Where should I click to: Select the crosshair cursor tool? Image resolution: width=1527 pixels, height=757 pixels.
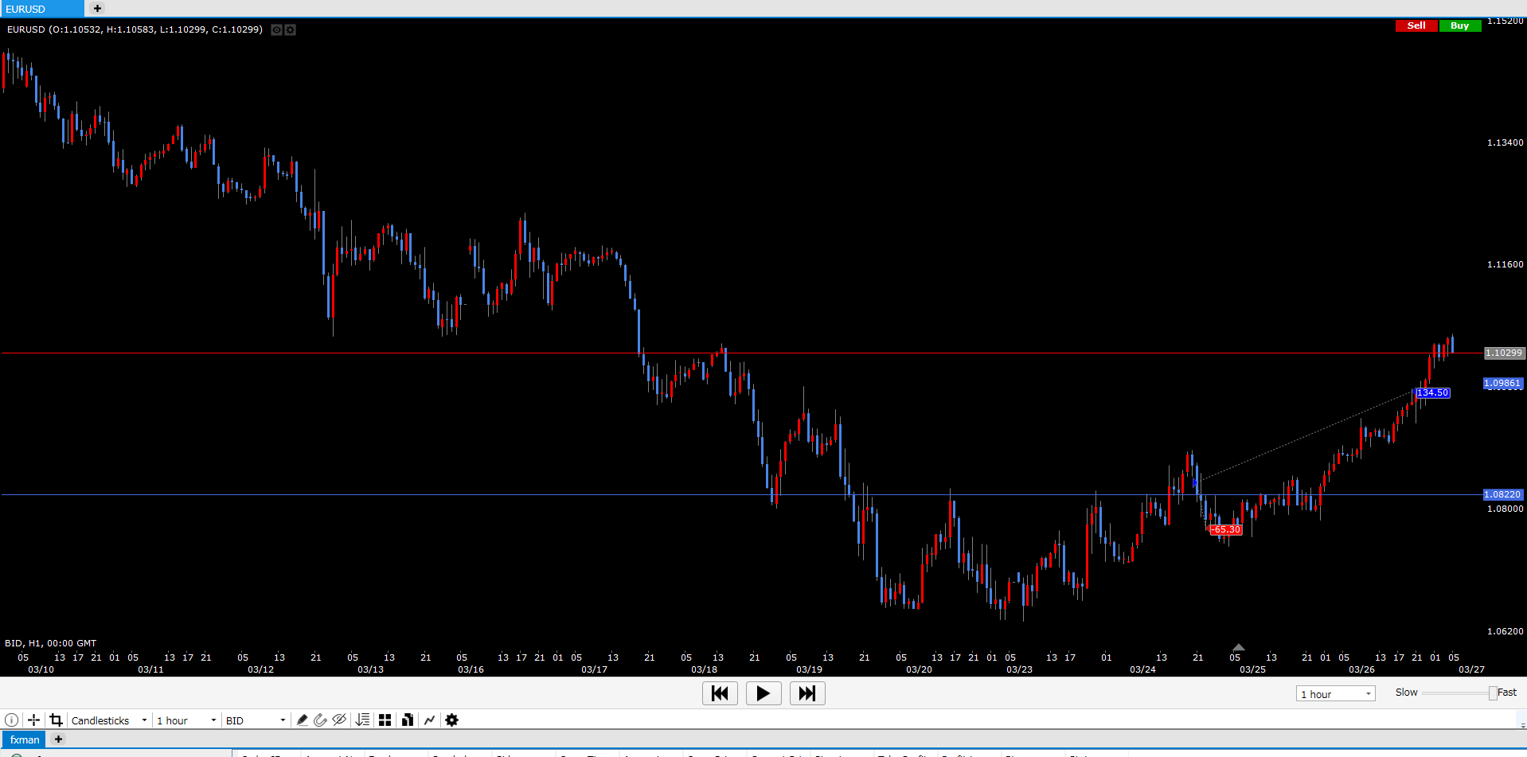33,720
